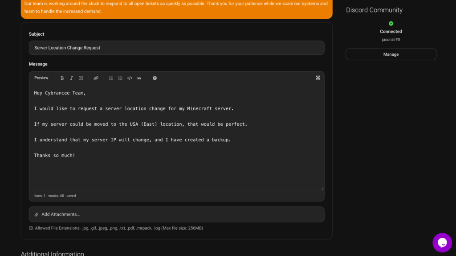
Task: Focus the Subject input field
Action: (176, 48)
